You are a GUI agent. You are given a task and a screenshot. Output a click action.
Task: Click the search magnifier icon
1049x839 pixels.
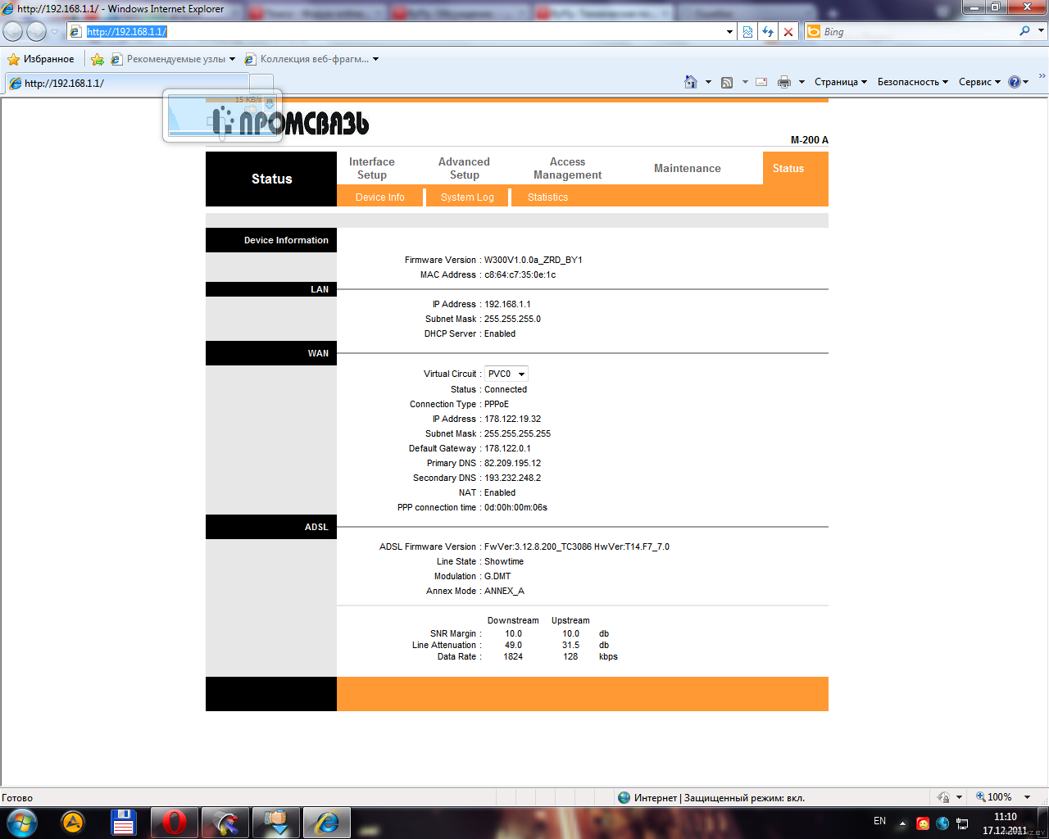point(1024,31)
